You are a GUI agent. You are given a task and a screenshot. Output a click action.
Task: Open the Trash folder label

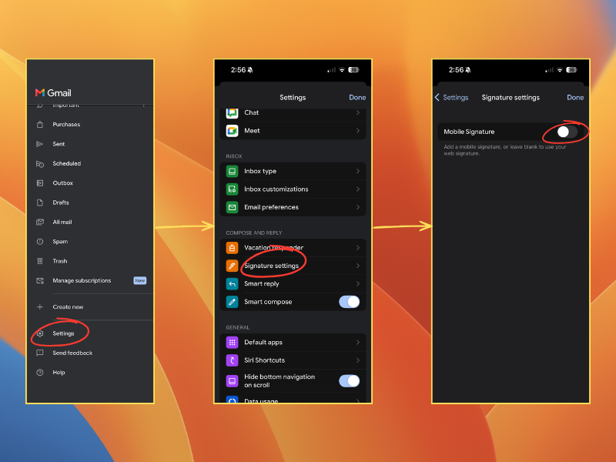click(x=60, y=261)
